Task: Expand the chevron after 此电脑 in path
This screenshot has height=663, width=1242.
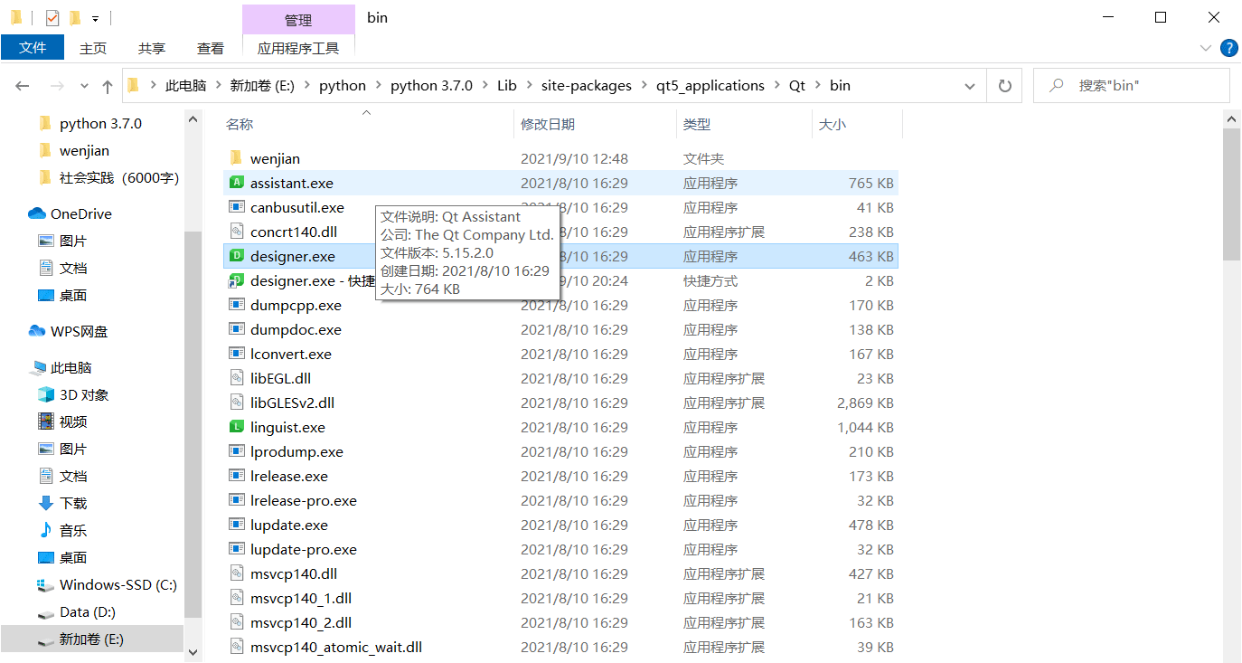Action: pos(218,86)
